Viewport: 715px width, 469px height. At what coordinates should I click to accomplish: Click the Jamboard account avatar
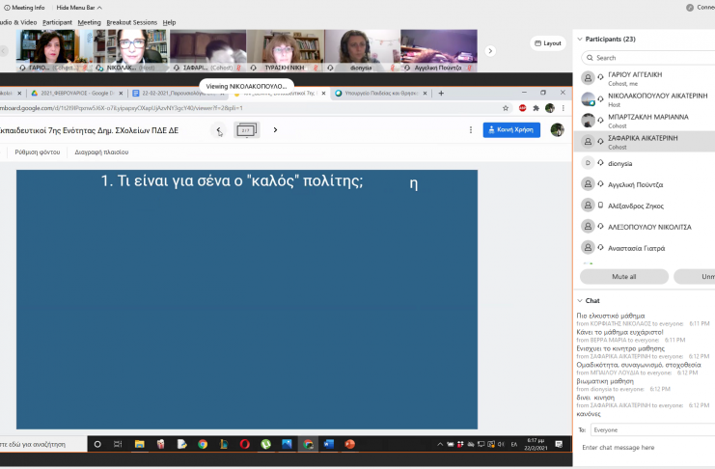click(557, 130)
